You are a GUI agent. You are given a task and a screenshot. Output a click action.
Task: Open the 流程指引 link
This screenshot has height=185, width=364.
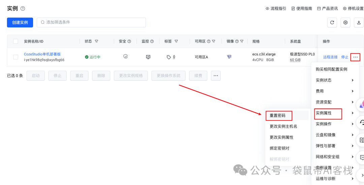[x=276, y=8]
